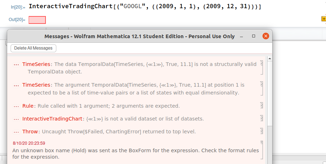
Task: Select the cell bracket of the Rule message
Action: click(x=262, y=105)
